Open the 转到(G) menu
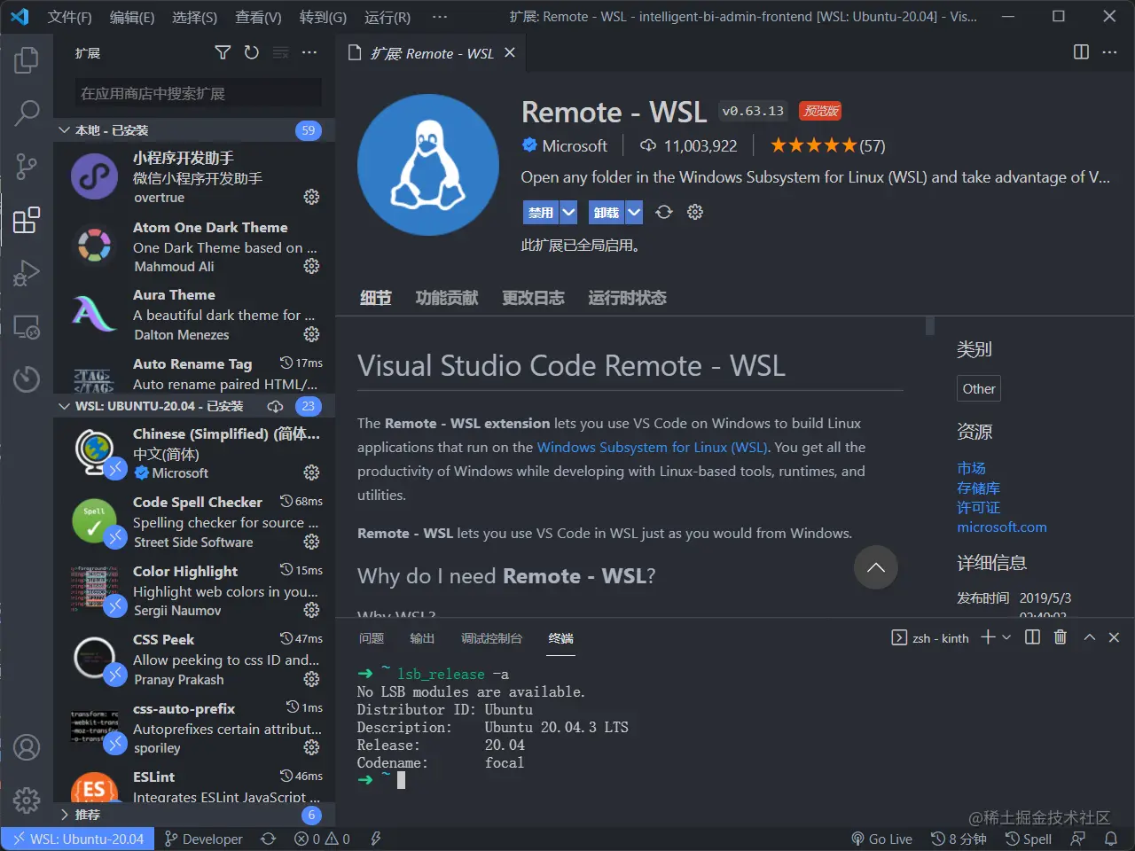Viewport: 1135px width, 851px height. [323, 17]
